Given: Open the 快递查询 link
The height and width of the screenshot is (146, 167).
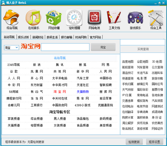Looking at the screenshot, I should (128, 78).
